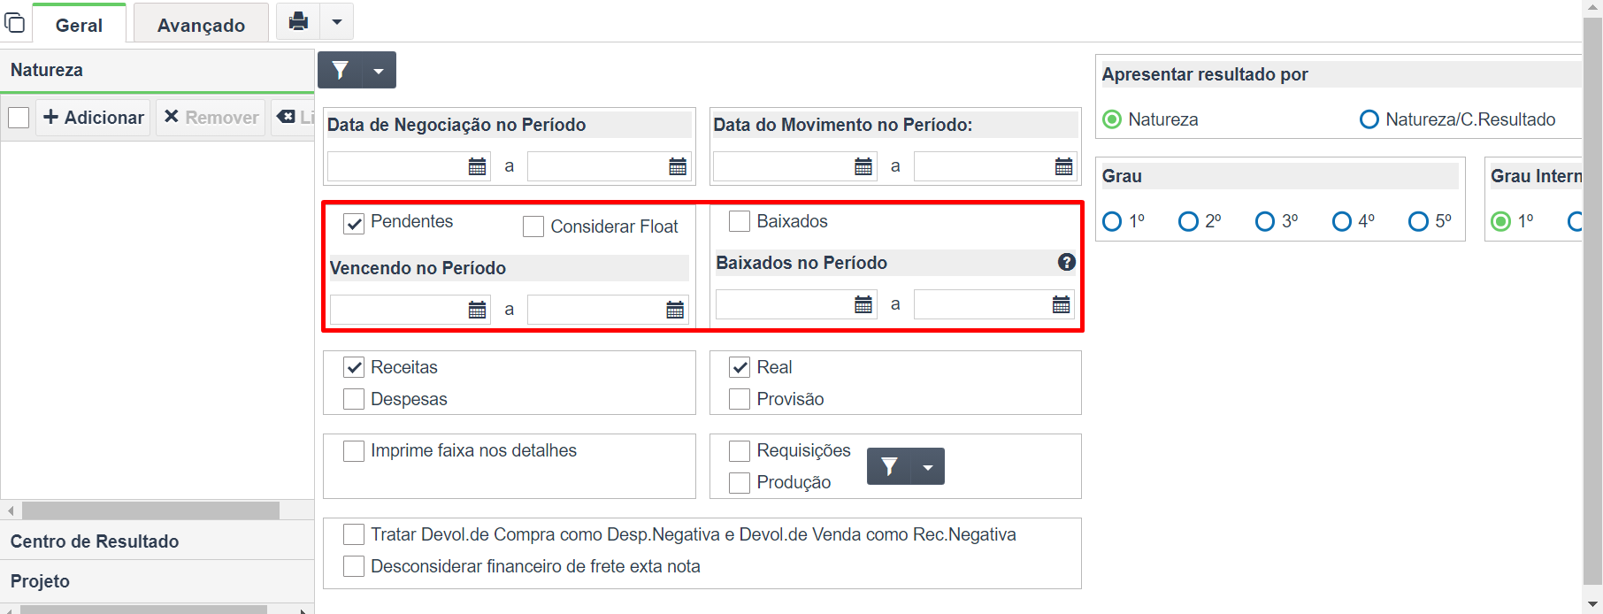Click the help icon beside Baixados no Período
Image resolution: width=1603 pixels, height=614 pixels.
[1067, 262]
